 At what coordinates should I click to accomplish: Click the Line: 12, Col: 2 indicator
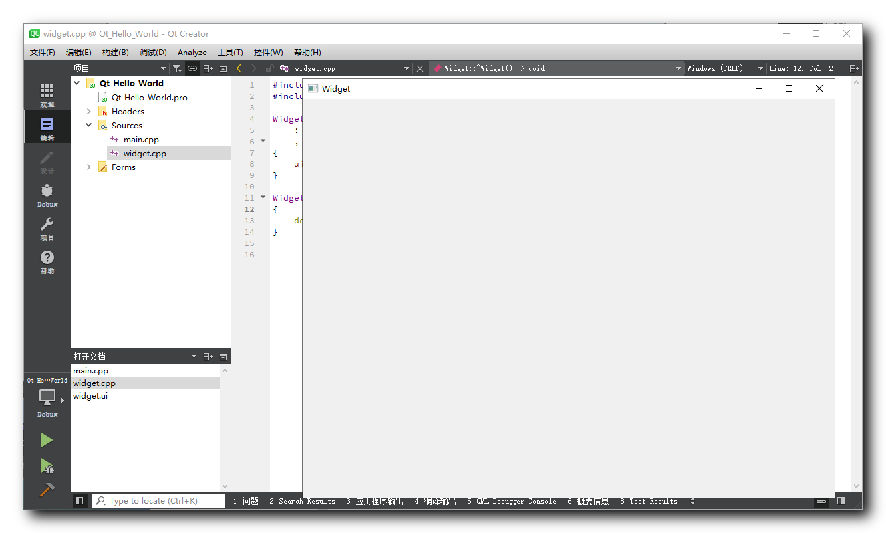coord(801,68)
